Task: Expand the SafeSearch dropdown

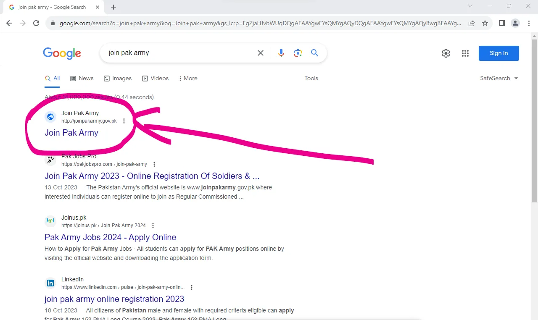Action: [x=499, y=78]
